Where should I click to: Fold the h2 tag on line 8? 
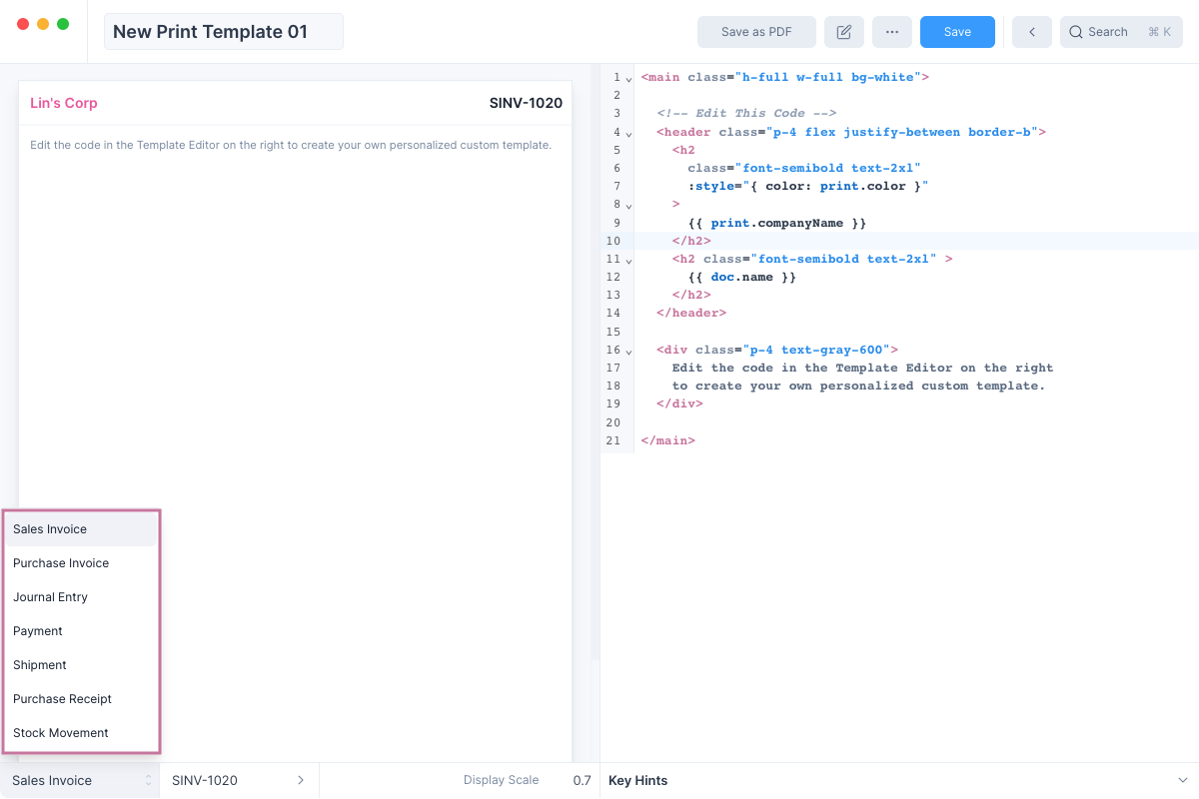(x=628, y=205)
